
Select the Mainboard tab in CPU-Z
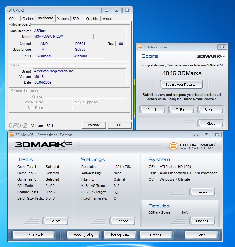45,18
